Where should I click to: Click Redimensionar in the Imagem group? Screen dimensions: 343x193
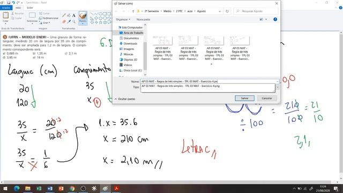49,18
